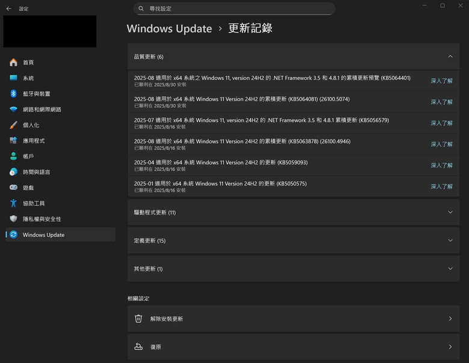
Task: Click the 系統 monitor icon in the sidebar
Action: (13, 78)
